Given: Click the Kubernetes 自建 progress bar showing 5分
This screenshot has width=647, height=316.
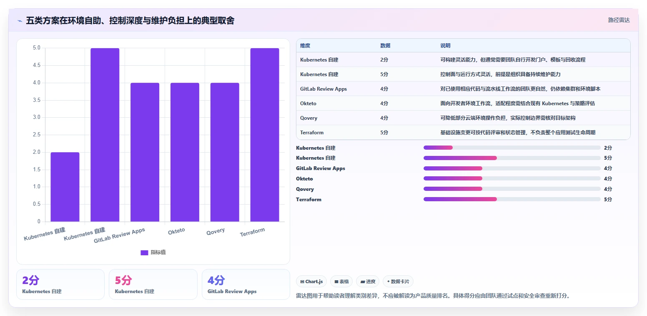Looking at the screenshot, I should coord(512,158).
